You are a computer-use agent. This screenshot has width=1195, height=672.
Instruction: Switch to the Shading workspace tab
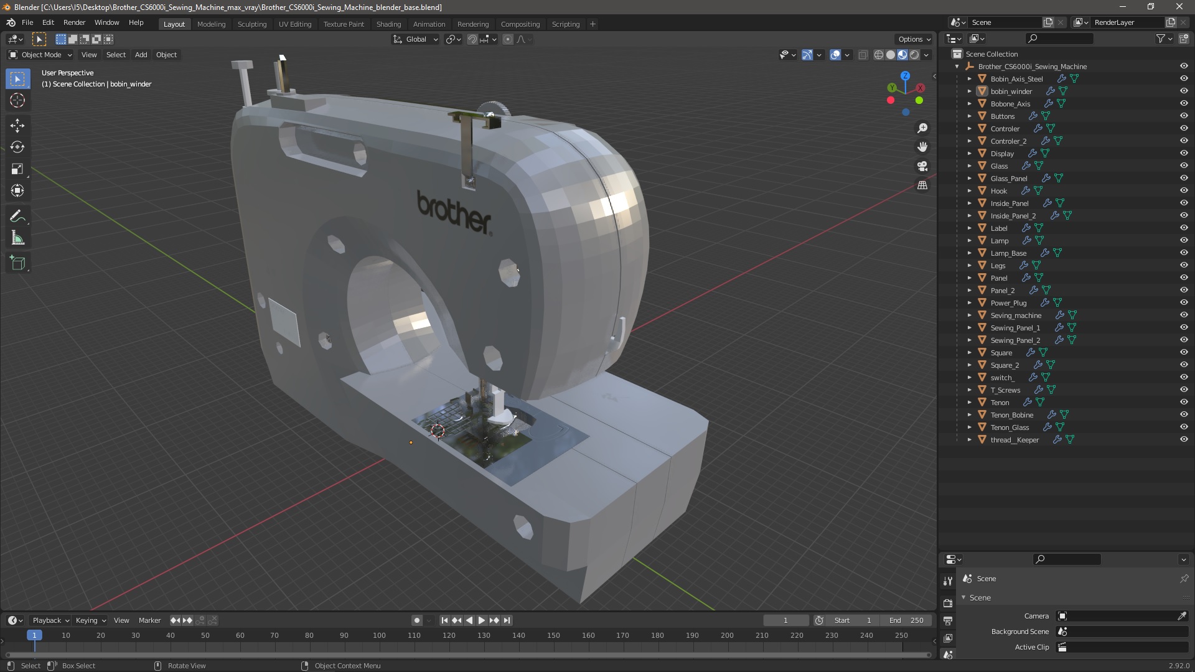coord(388,24)
